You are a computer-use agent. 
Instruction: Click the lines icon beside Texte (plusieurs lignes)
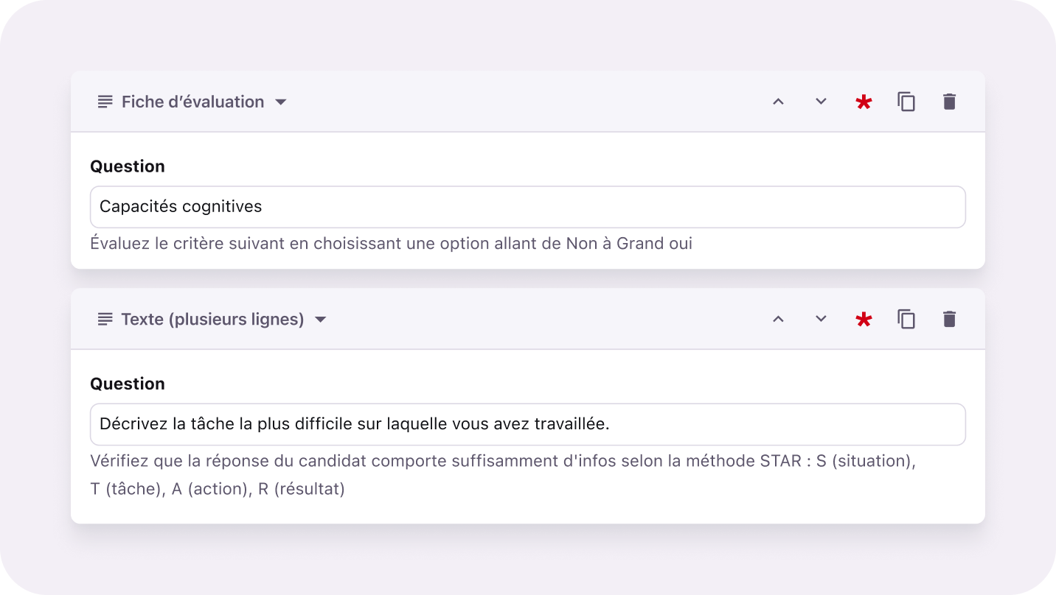coord(105,319)
